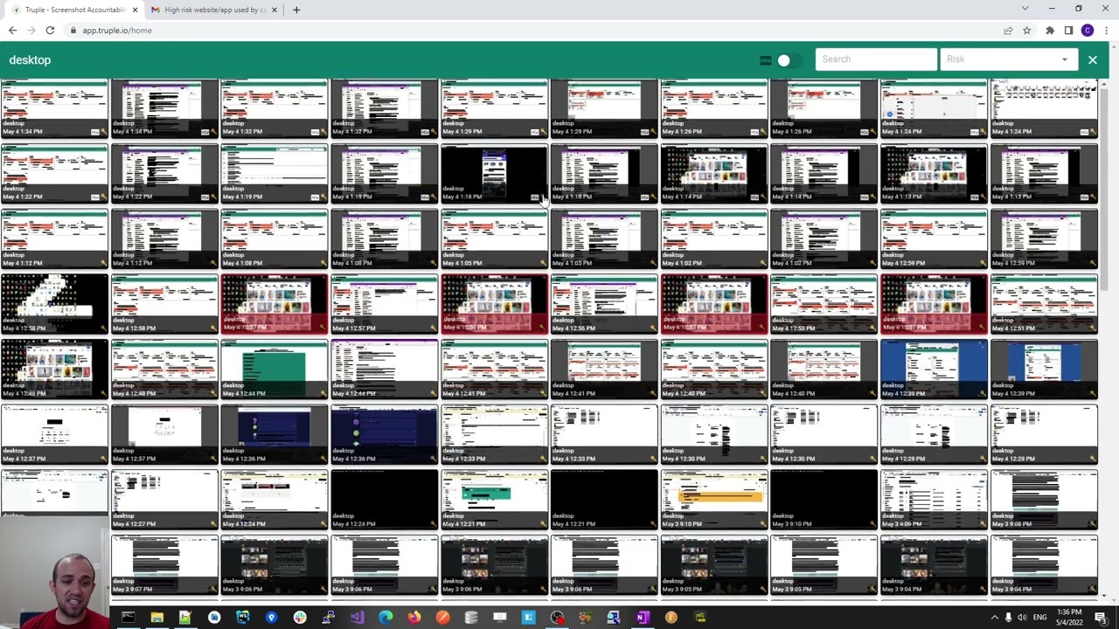Open Chrome's tab search chevron
Image resolution: width=1119 pixels, height=629 pixels.
point(1025,9)
